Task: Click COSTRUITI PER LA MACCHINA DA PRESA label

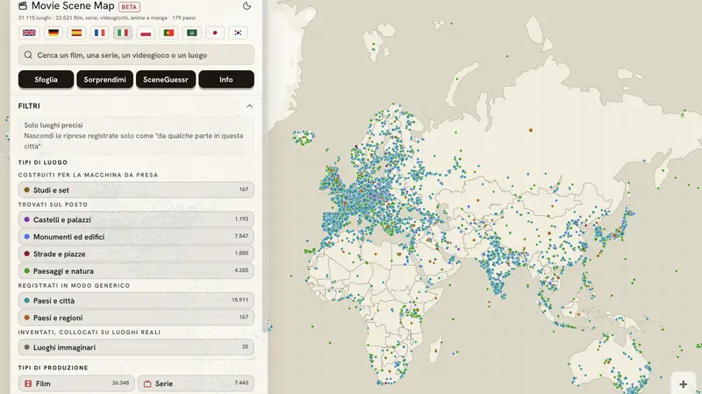Action: 89,175
